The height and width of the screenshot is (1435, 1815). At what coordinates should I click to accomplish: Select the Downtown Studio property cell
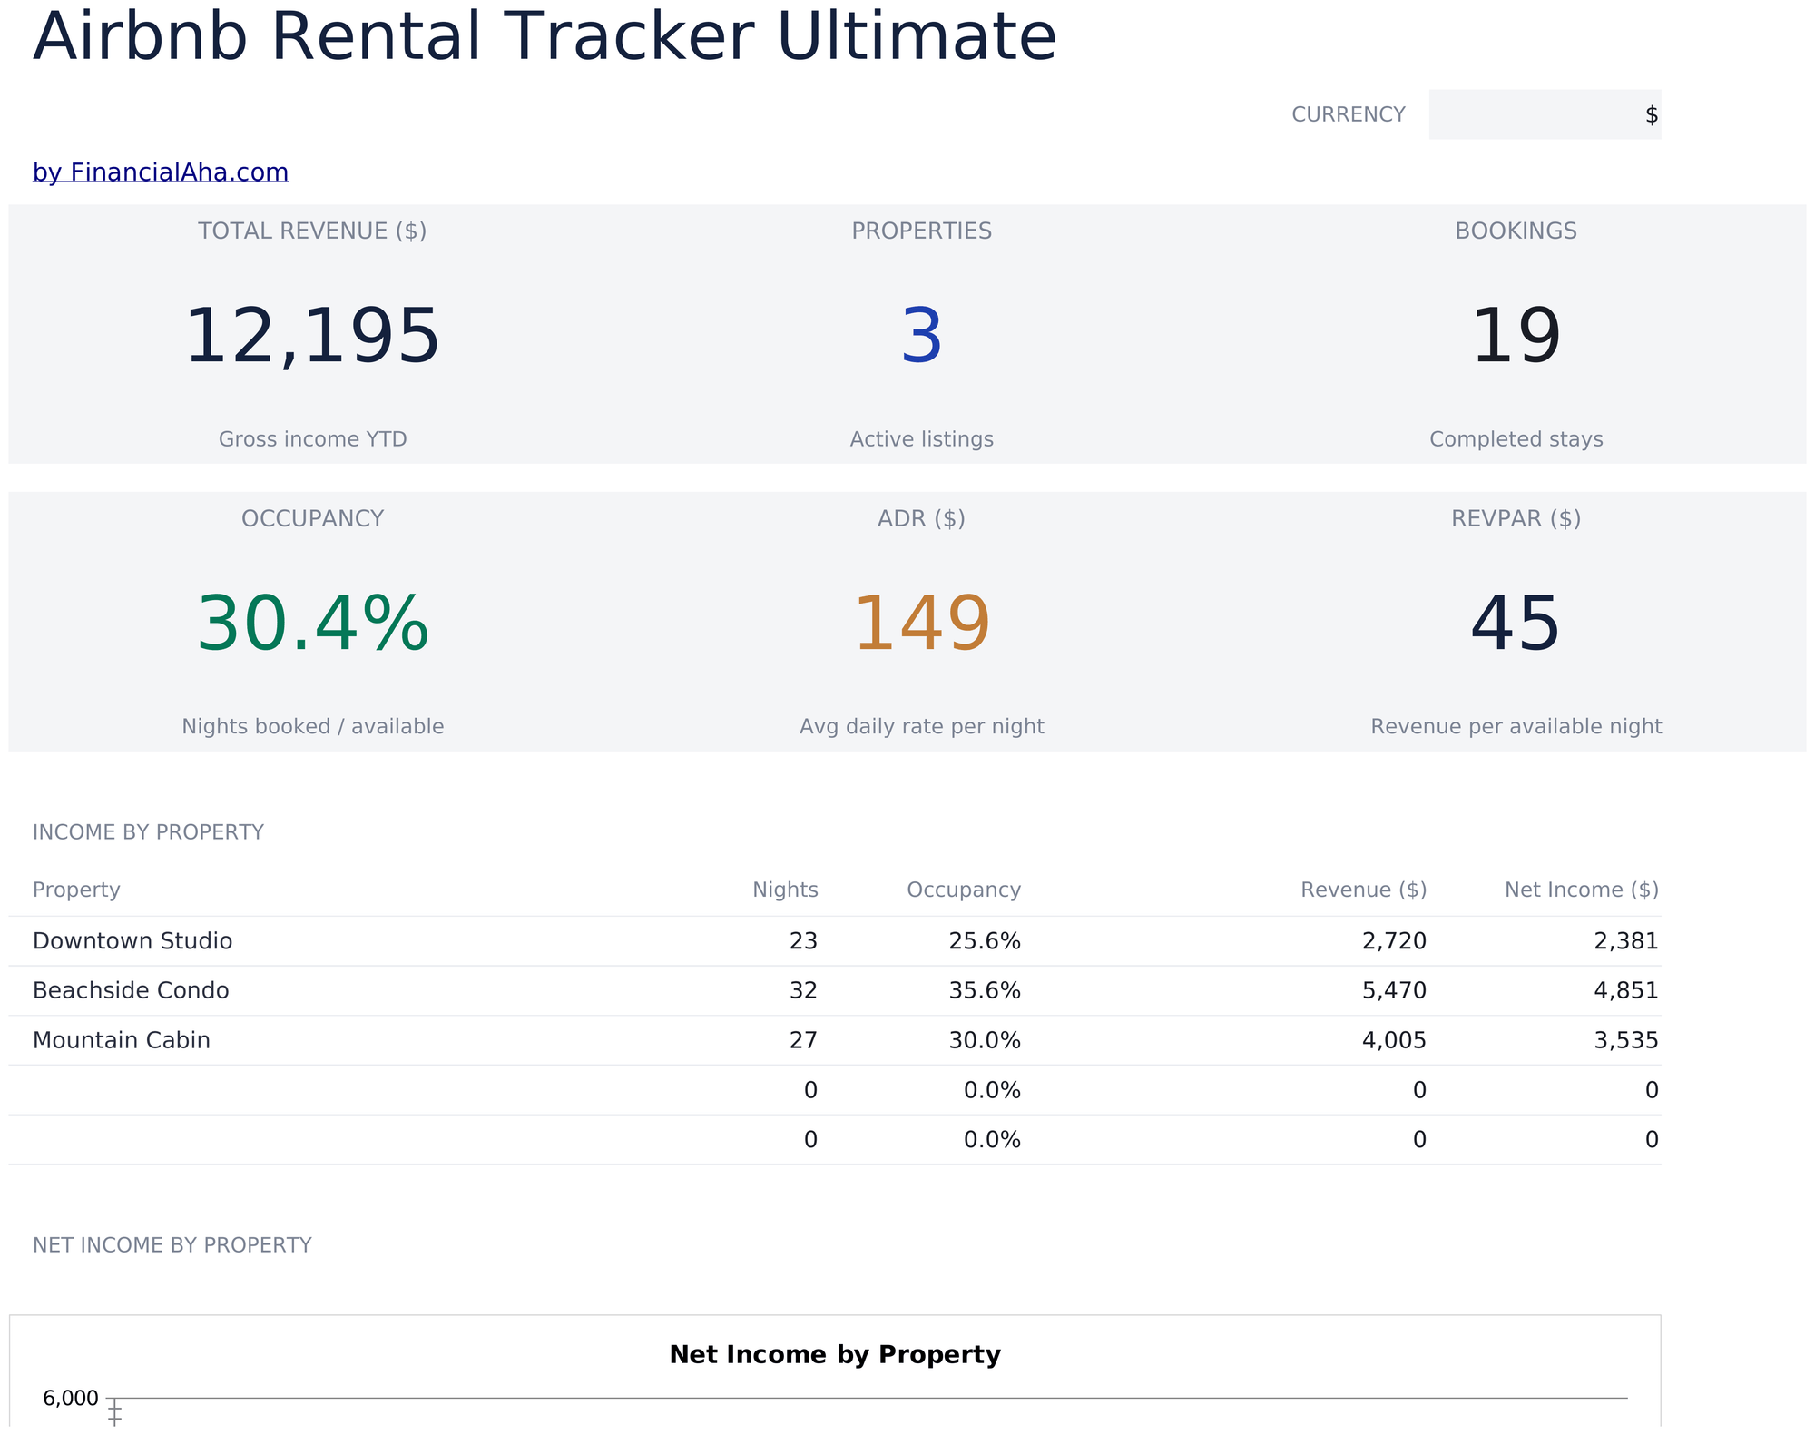[132, 941]
